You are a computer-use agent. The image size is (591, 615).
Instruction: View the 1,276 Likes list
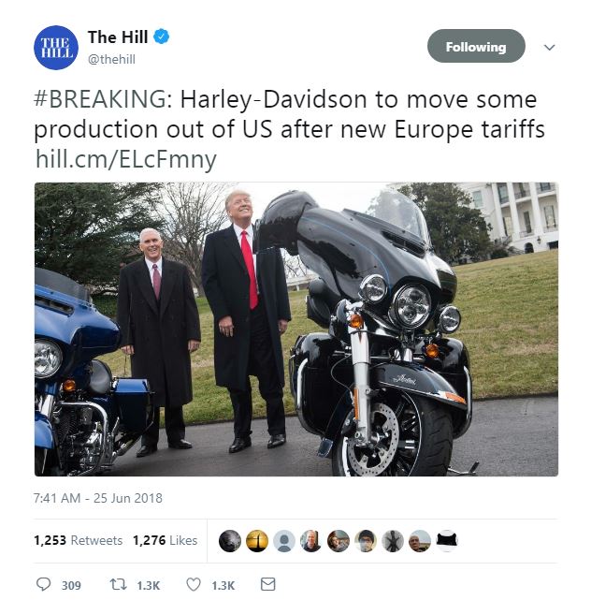point(165,540)
